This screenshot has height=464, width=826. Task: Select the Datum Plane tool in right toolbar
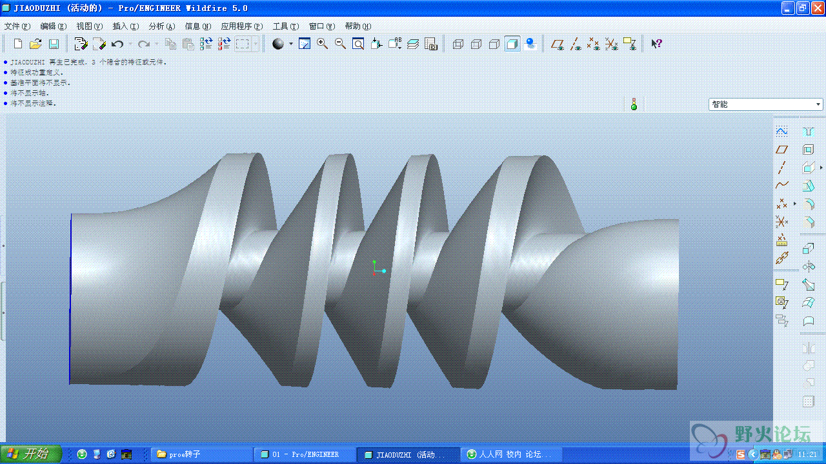coord(781,150)
